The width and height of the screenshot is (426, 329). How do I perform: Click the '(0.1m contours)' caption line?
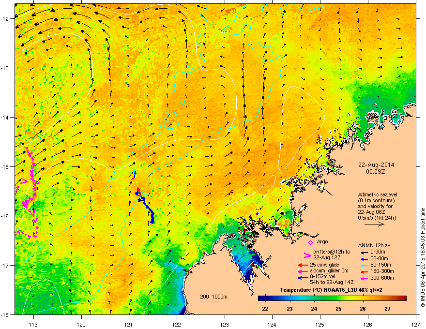376,200
